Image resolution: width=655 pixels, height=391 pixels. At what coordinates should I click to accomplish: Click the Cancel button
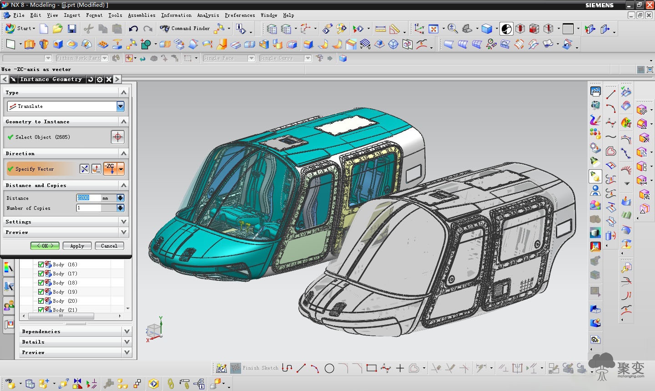(109, 246)
